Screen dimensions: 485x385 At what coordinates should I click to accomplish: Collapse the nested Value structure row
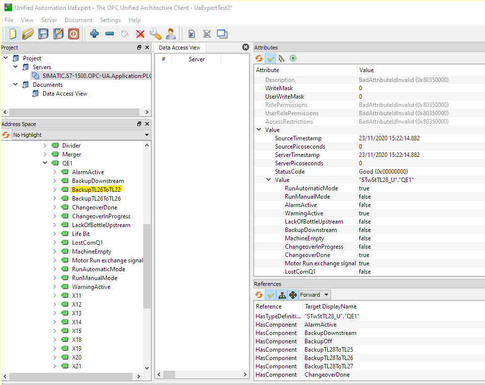coord(268,180)
